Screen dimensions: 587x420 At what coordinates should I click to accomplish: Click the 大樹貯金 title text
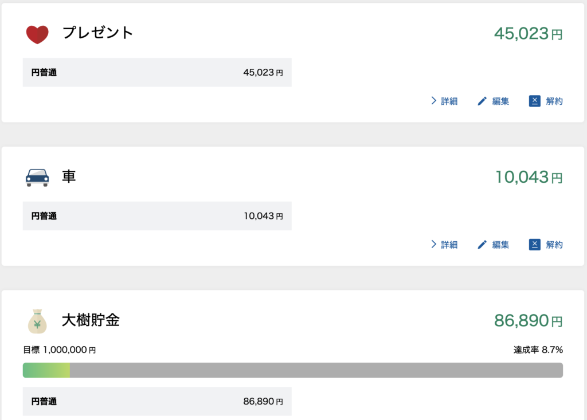pyautogui.click(x=91, y=320)
